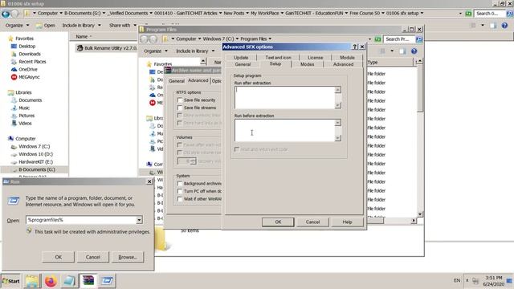This screenshot has height=289, width=514.
Task: Click the Run before extraction text box
Action: (284, 130)
